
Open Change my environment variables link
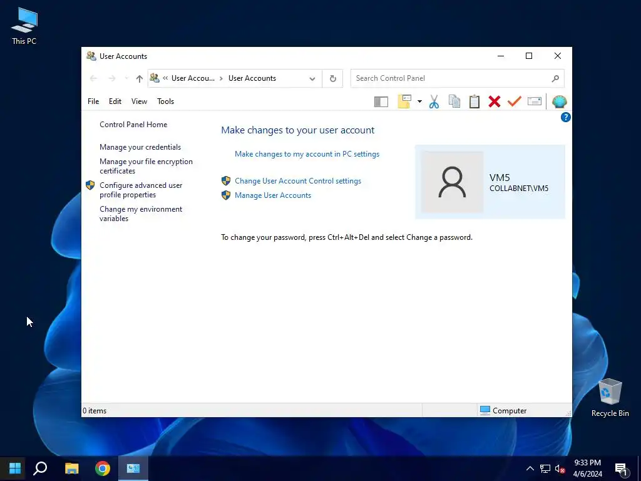(141, 214)
